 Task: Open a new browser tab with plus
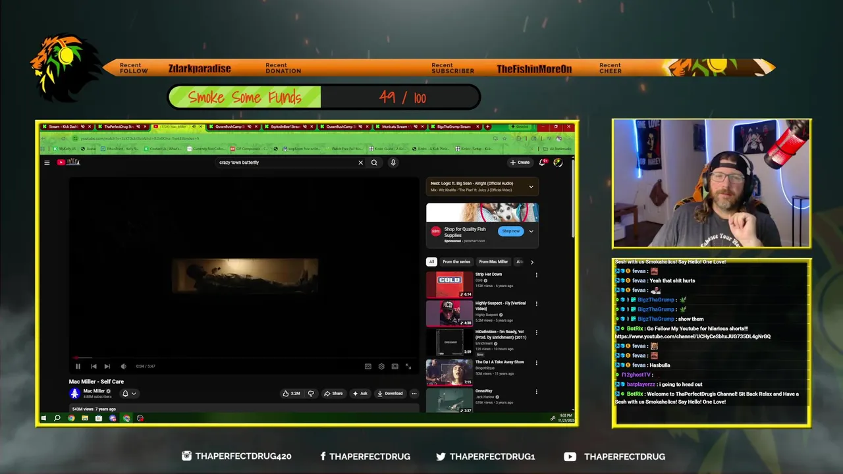(487, 126)
